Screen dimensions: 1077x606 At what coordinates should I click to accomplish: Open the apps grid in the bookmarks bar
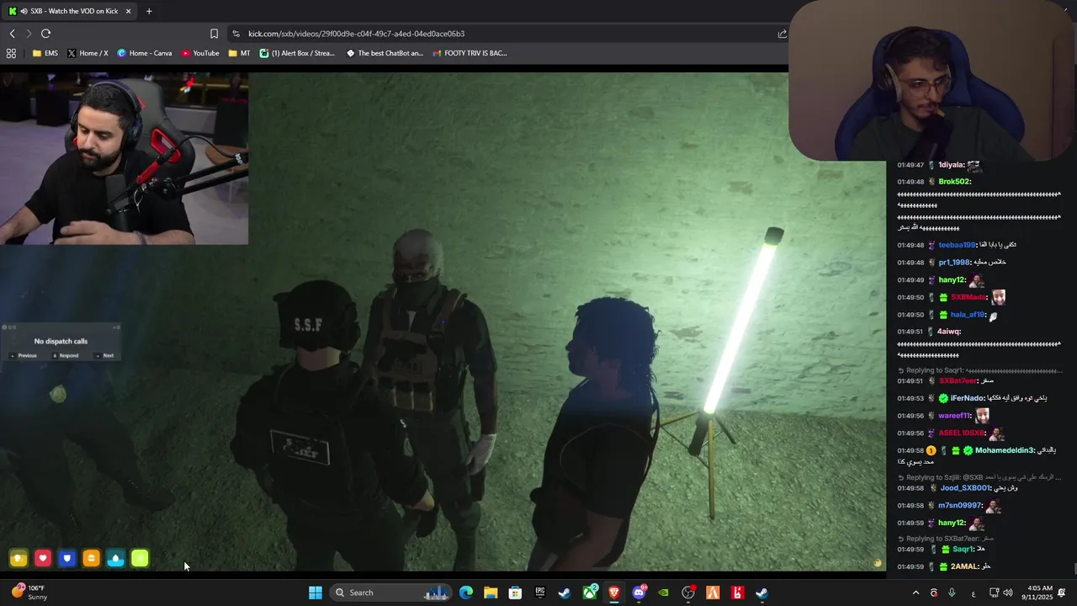(11, 53)
